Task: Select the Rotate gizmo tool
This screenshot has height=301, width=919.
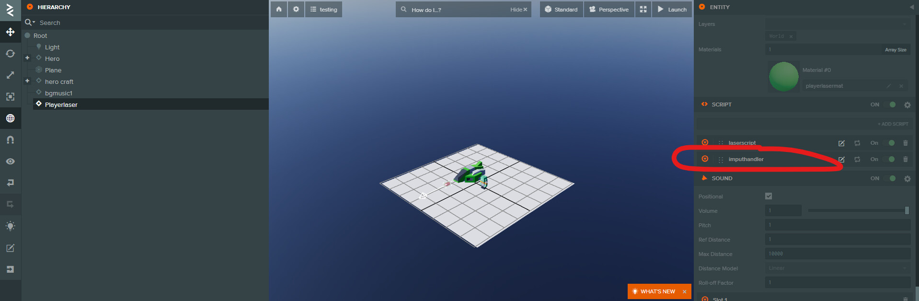Action: point(10,54)
